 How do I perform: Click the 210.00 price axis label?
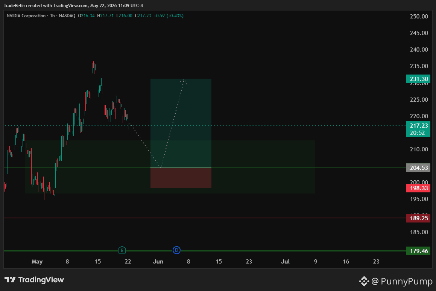419,149
